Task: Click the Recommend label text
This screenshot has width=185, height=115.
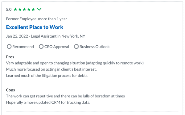Action: coord(23,47)
